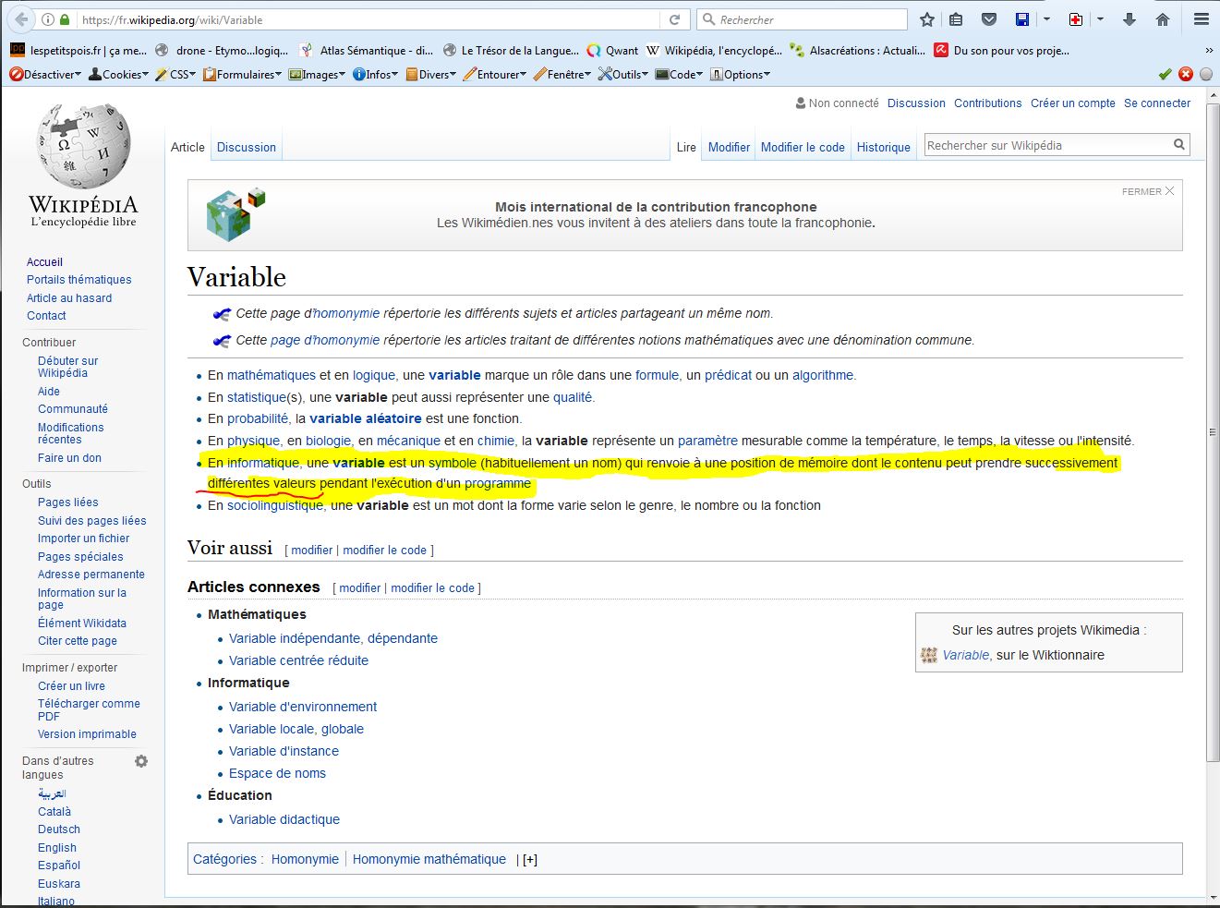Follow the mathématiques link in first bullet
Image resolution: width=1220 pixels, height=908 pixels.
tap(272, 375)
